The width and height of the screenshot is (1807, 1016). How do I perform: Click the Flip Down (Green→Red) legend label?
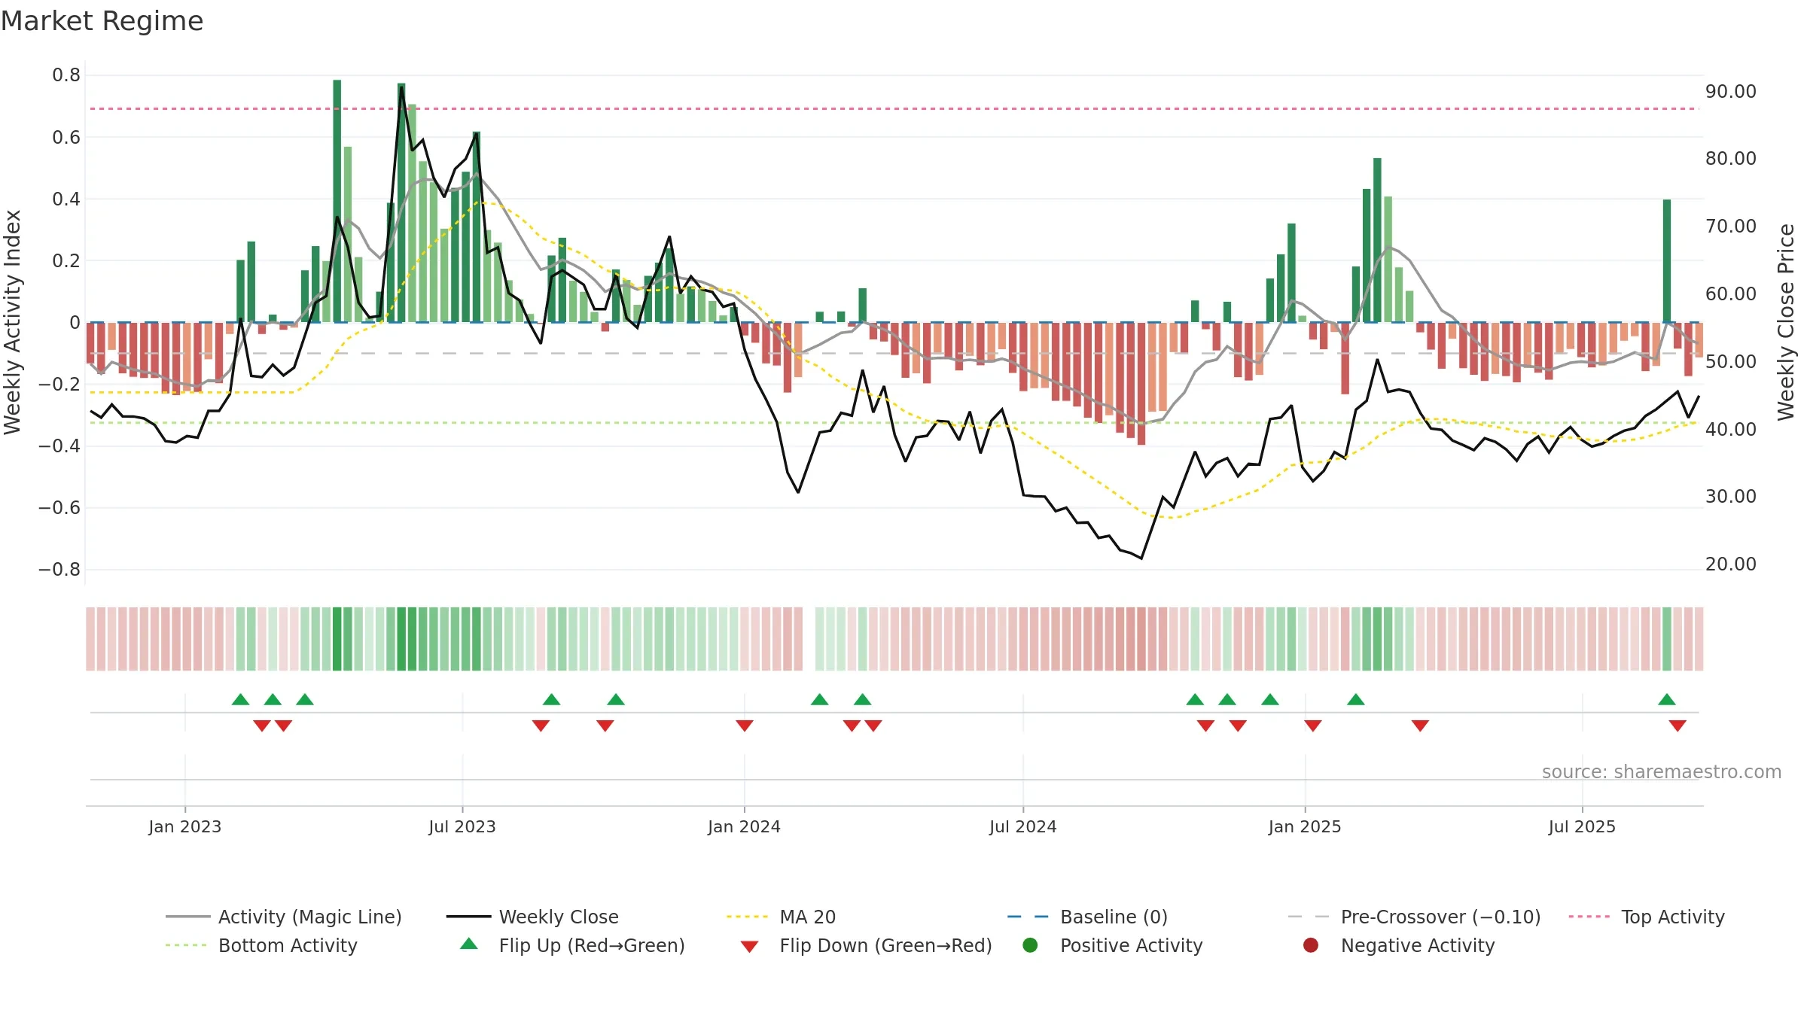point(885,945)
